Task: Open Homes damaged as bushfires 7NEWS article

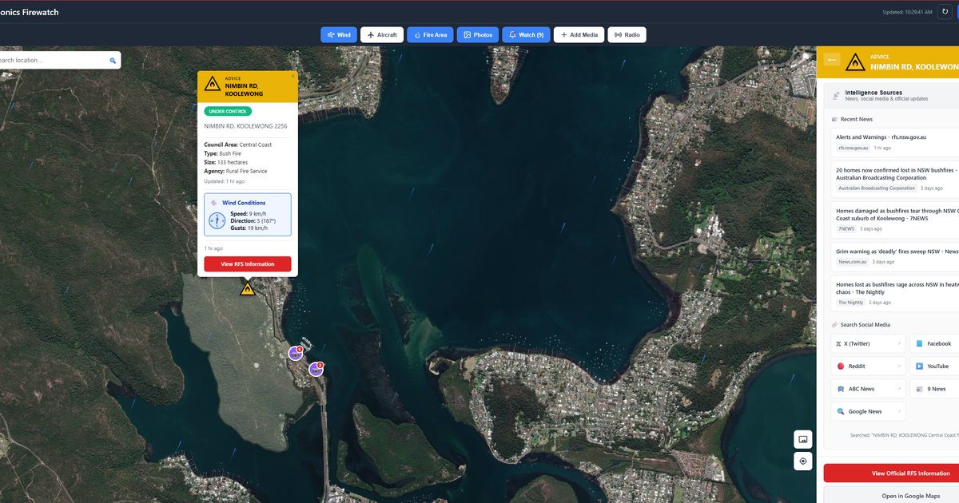Action: [x=895, y=220]
